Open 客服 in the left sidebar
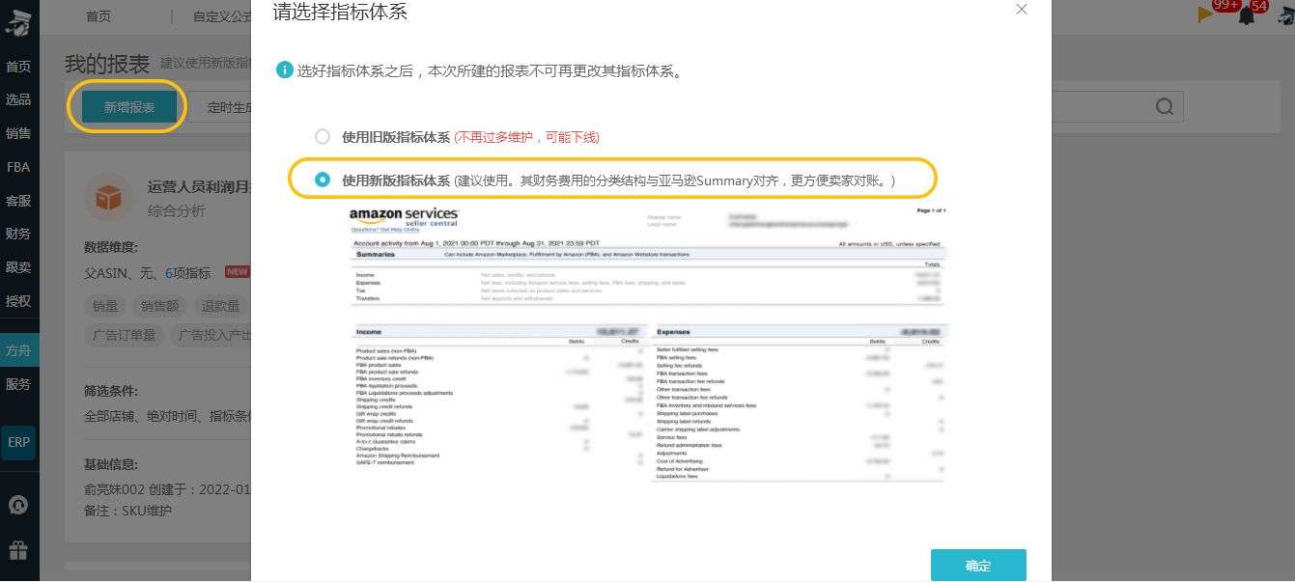The image size is (1295, 582). click(18, 201)
